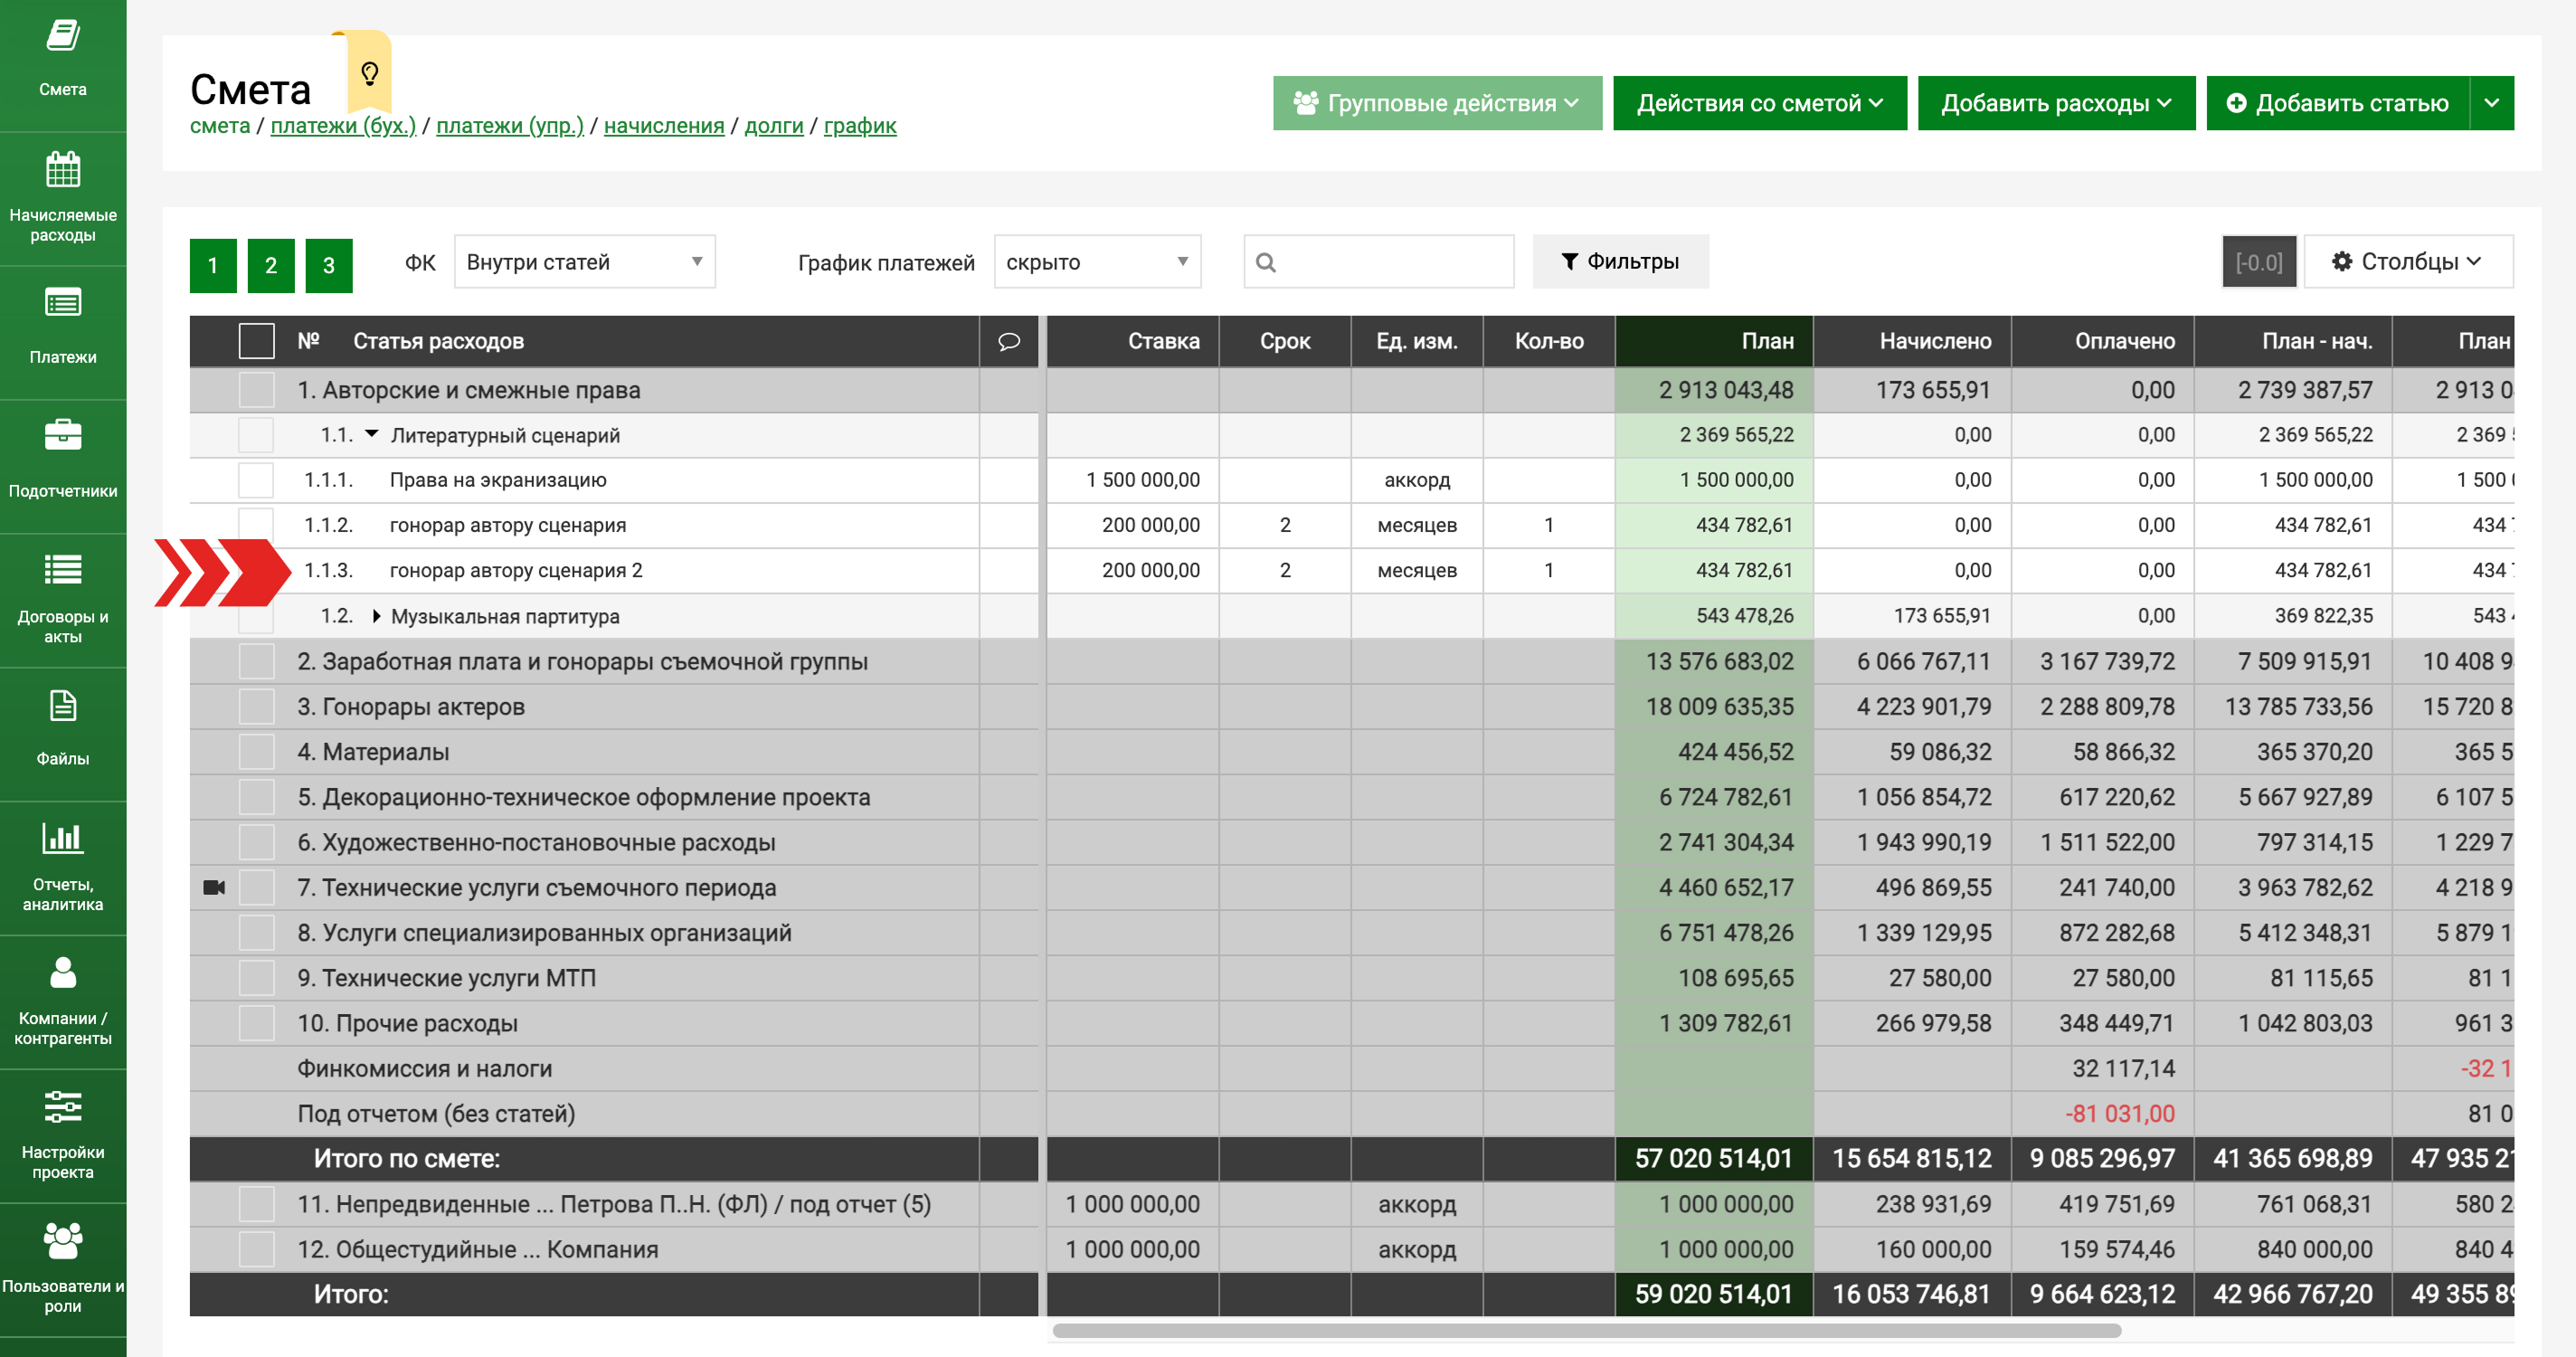This screenshot has height=1357, width=2576.
Task: Check the box for Авторские и смежные права
Action: [x=257, y=390]
